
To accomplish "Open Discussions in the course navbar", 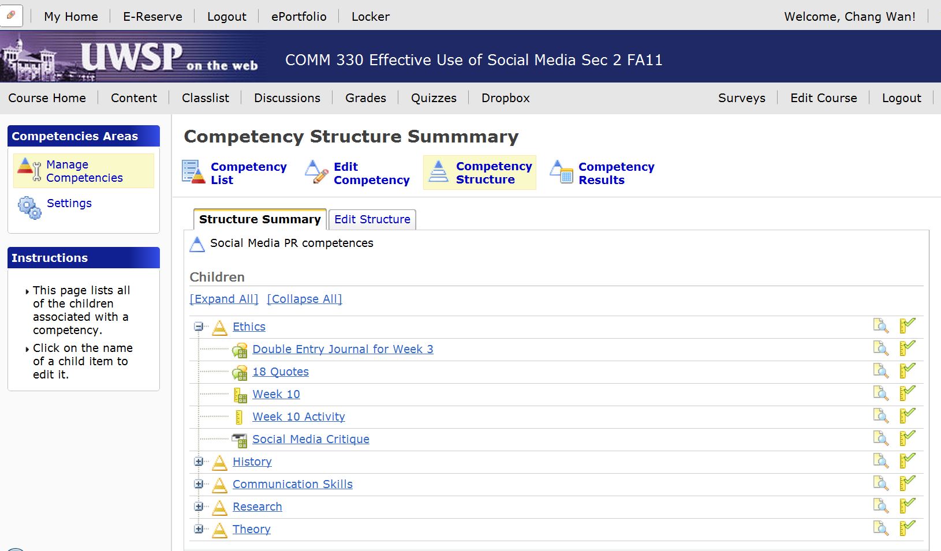I will [x=287, y=98].
